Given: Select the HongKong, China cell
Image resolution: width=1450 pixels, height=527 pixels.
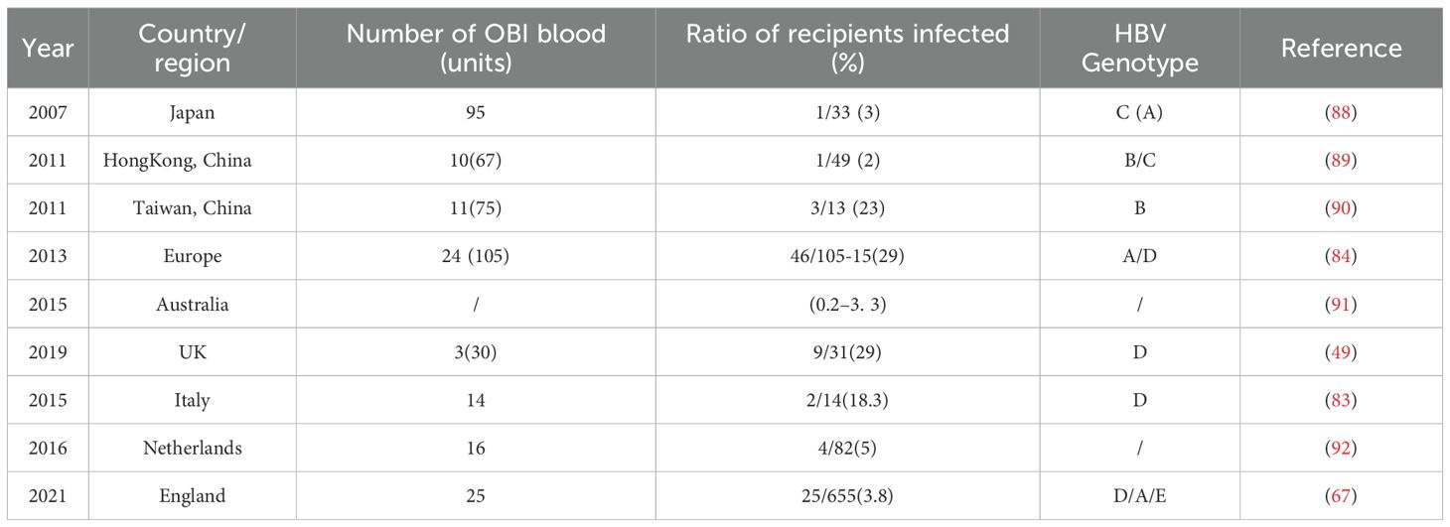Looking at the screenshot, I should click(178, 161).
